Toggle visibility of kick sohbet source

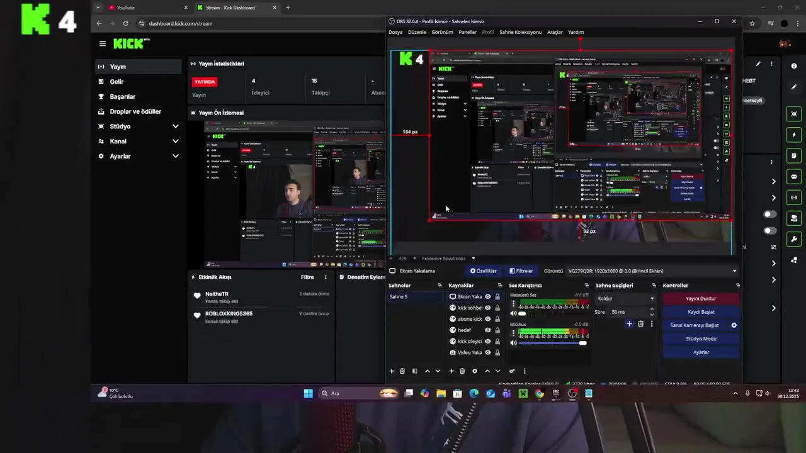487,308
